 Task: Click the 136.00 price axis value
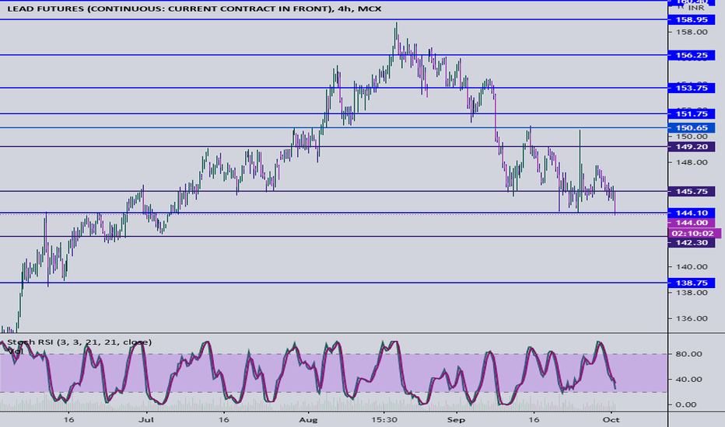tap(692, 318)
